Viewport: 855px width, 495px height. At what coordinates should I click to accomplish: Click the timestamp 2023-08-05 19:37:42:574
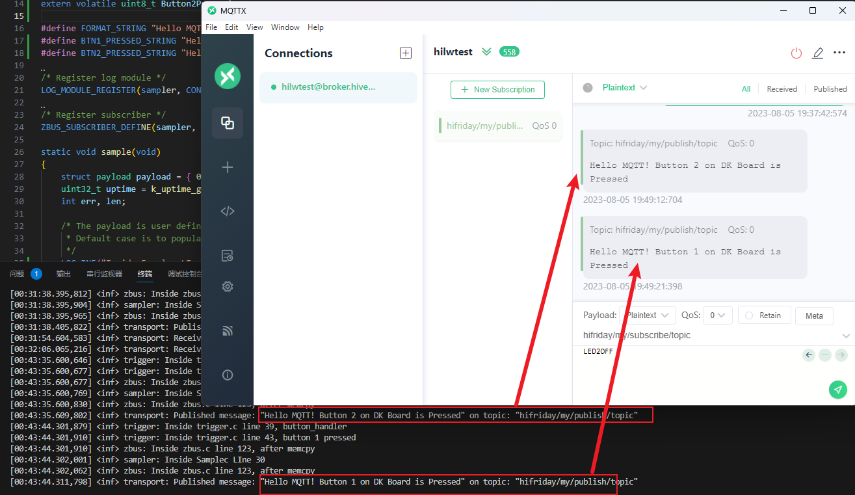coord(797,113)
